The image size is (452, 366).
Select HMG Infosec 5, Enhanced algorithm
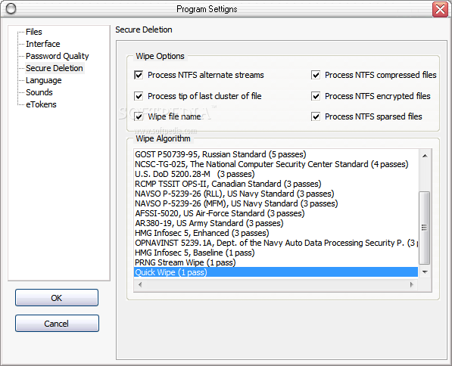(276, 233)
